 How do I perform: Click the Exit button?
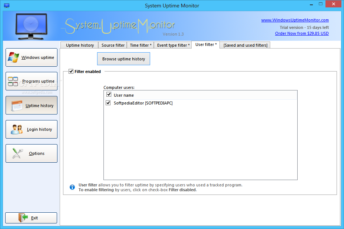tap(31, 218)
